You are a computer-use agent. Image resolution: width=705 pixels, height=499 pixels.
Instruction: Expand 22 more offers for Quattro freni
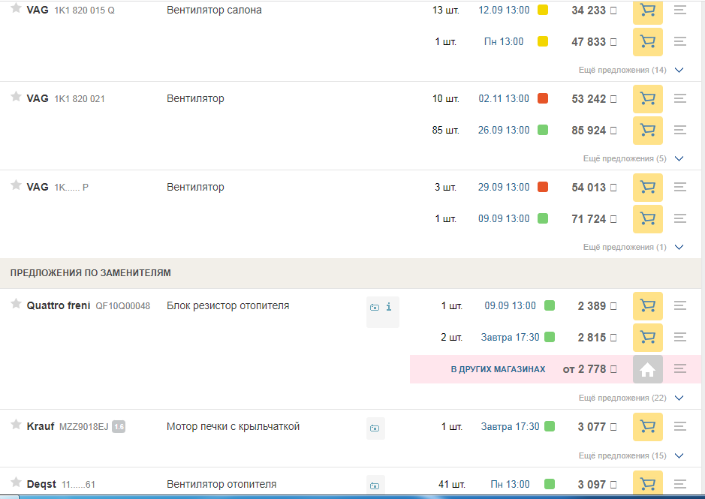[x=630, y=398]
